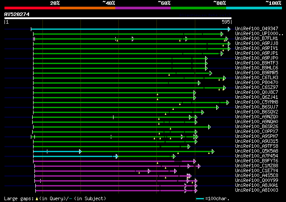Select the UniRef100_B6SQV2 label
The width and height of the screenshot is (286, 202).
point(257,112)
